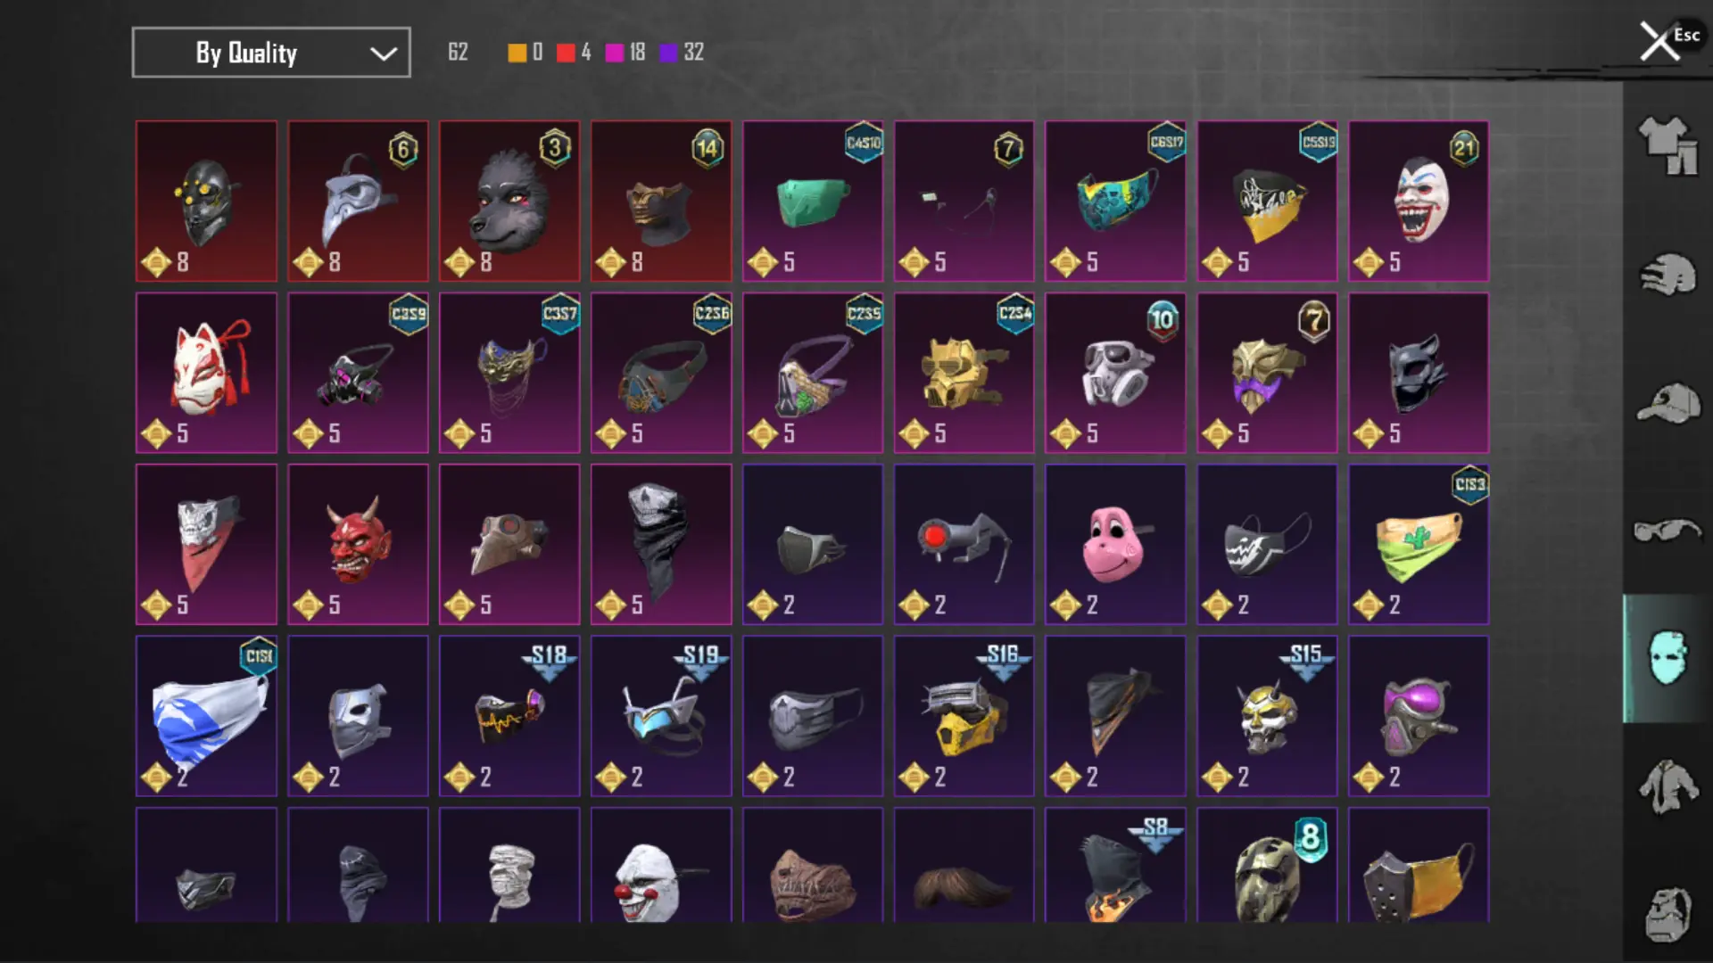Choose the red oni demon mask
Screen dimensions: 1713x963
pyautogui.click(x=358, y=544)
